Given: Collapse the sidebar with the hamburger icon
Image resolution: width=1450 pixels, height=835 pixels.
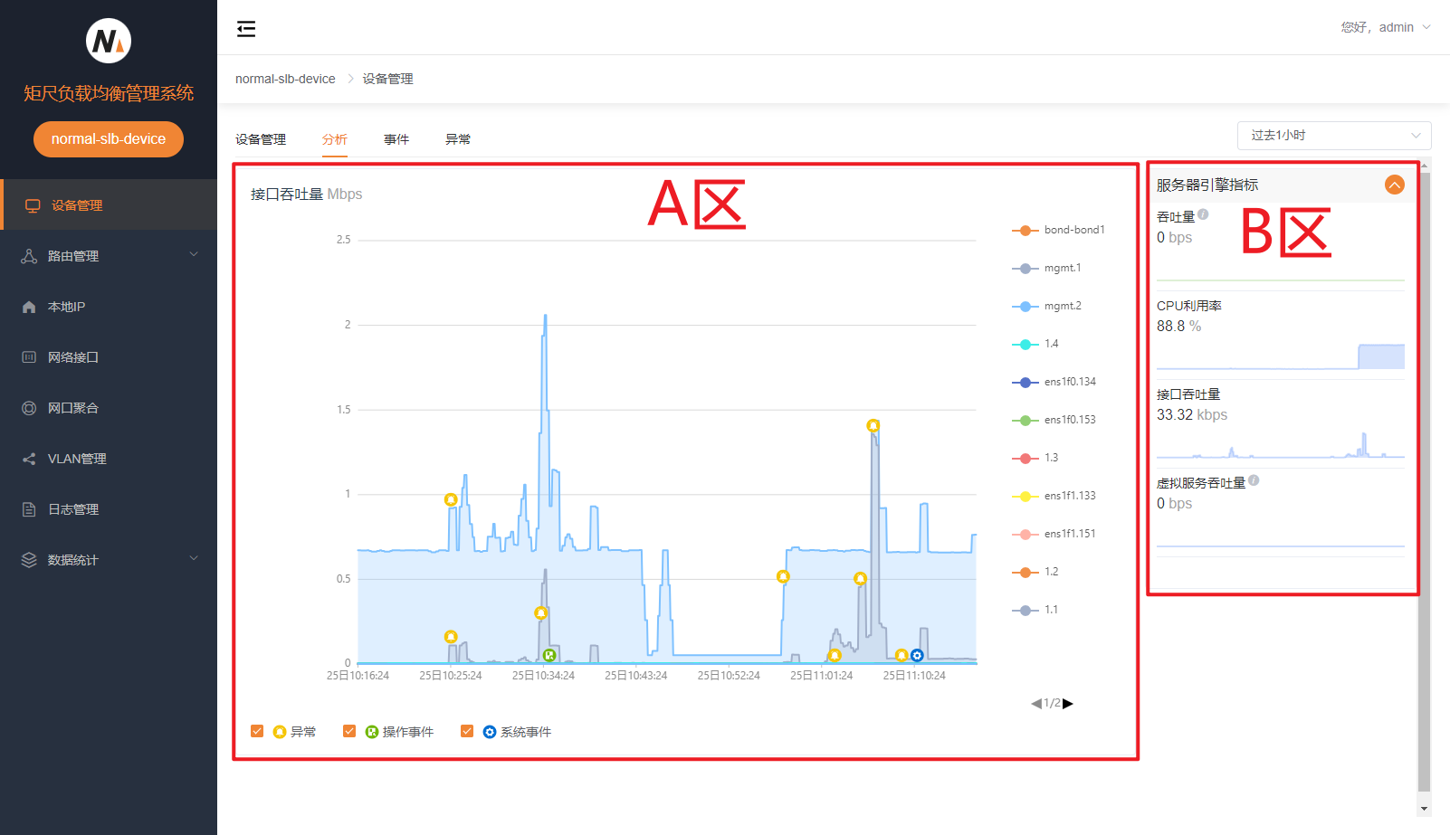Looking at the screenshot, I should (x=246, y=29).
